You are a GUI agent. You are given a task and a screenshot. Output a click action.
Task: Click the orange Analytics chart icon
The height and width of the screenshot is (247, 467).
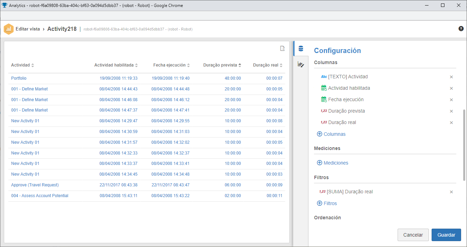tap(9, 29)
